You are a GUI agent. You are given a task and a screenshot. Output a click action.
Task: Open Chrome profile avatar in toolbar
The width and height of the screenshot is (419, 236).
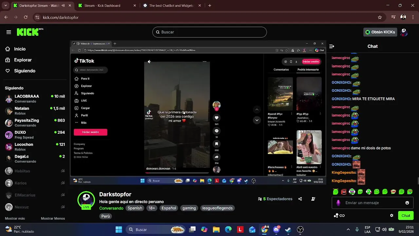[403, 17]
